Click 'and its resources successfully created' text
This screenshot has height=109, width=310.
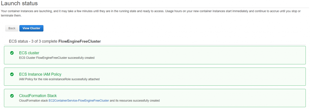click(135, 101)
